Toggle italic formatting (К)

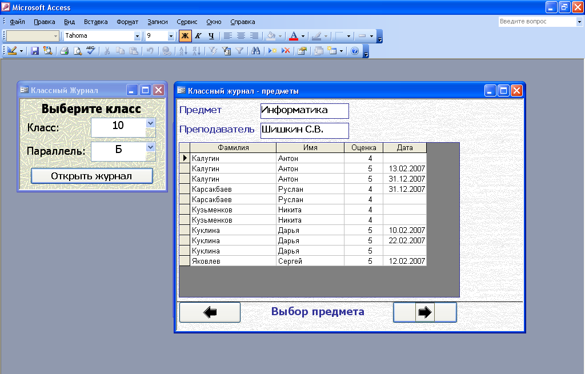click(198, 36)
